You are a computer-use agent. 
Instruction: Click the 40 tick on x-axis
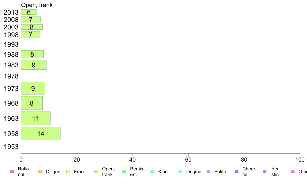pos(133,160)
